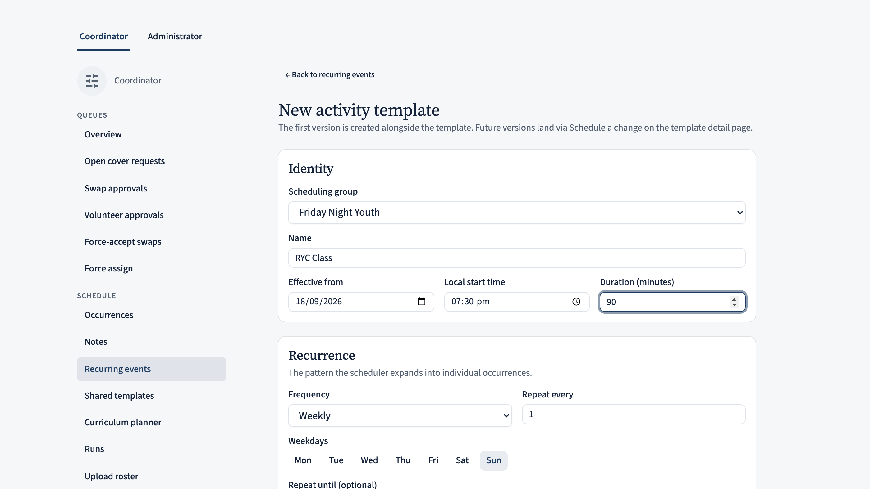Viewport: 870px width, 489px height.
Task: Click the Duration minutes field
Action: pos(672,302)
